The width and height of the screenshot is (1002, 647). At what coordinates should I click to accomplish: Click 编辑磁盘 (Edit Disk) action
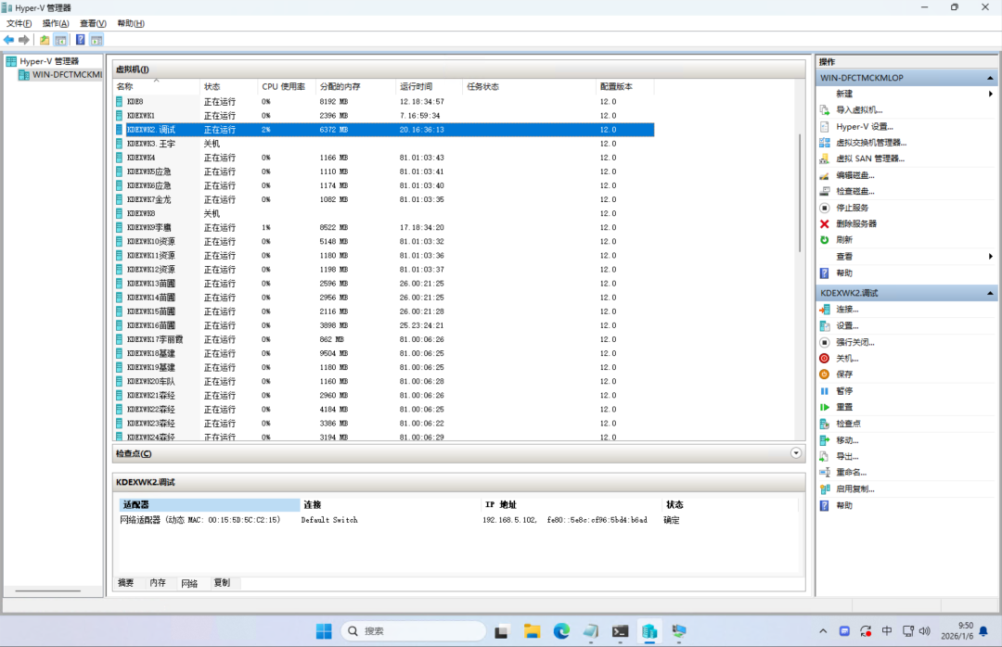pyautogui.click(x=855, y=175)
